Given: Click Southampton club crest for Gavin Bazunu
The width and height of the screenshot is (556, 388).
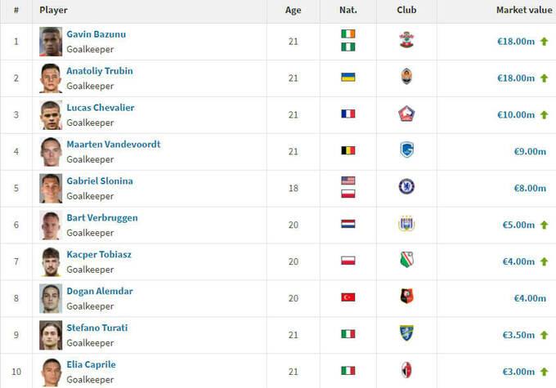Looking at the screenshot, I should tap(406, 41).
